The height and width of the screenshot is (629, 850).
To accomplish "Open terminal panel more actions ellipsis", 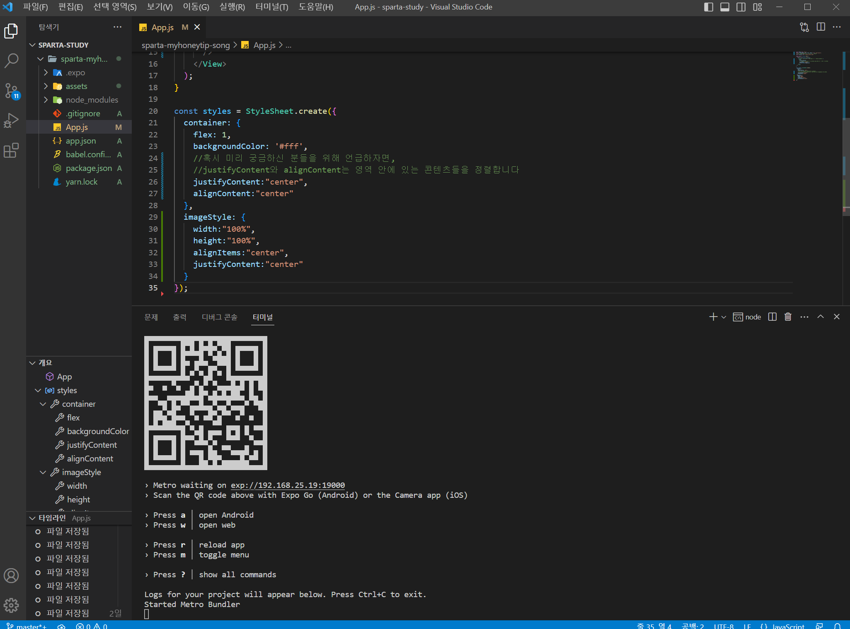I will click(x=804, y=317).
